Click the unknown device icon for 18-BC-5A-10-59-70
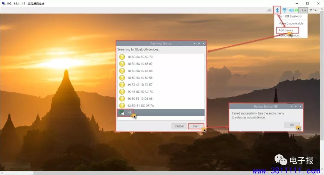 click(x=122, y=57)
